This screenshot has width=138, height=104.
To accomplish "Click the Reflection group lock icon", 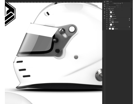I will (x=129, y=20).
